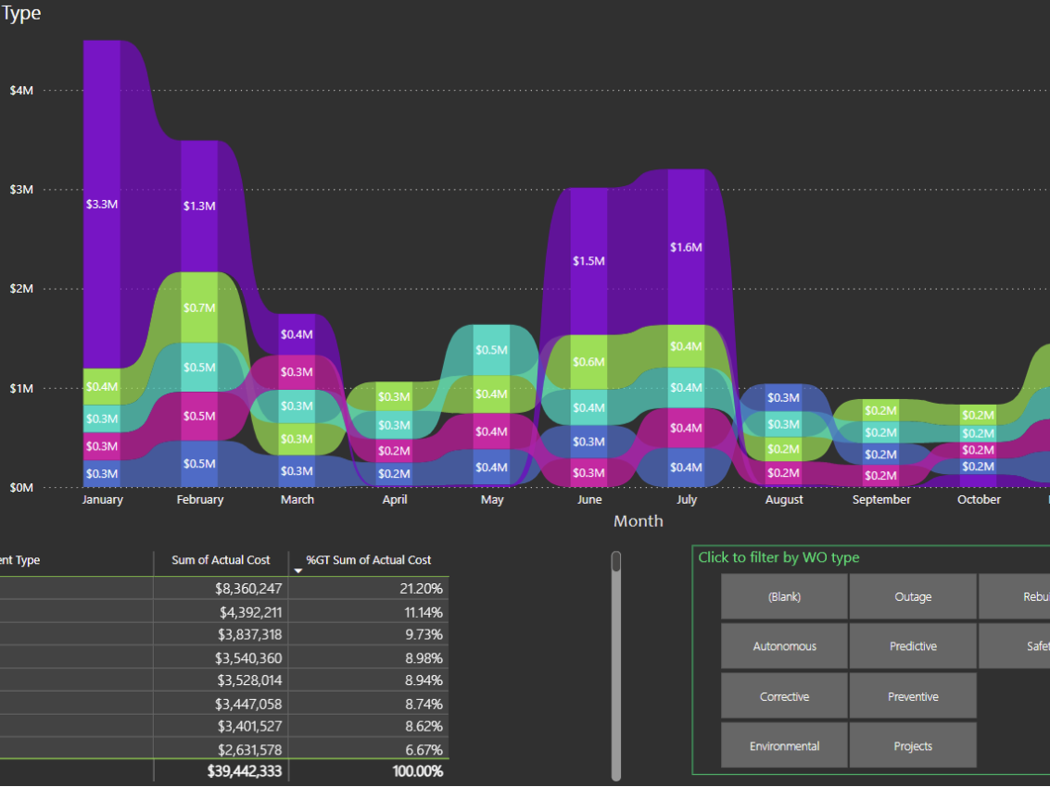
Task: Toggle the Outage filter button
Action: [x=913, y=597]
